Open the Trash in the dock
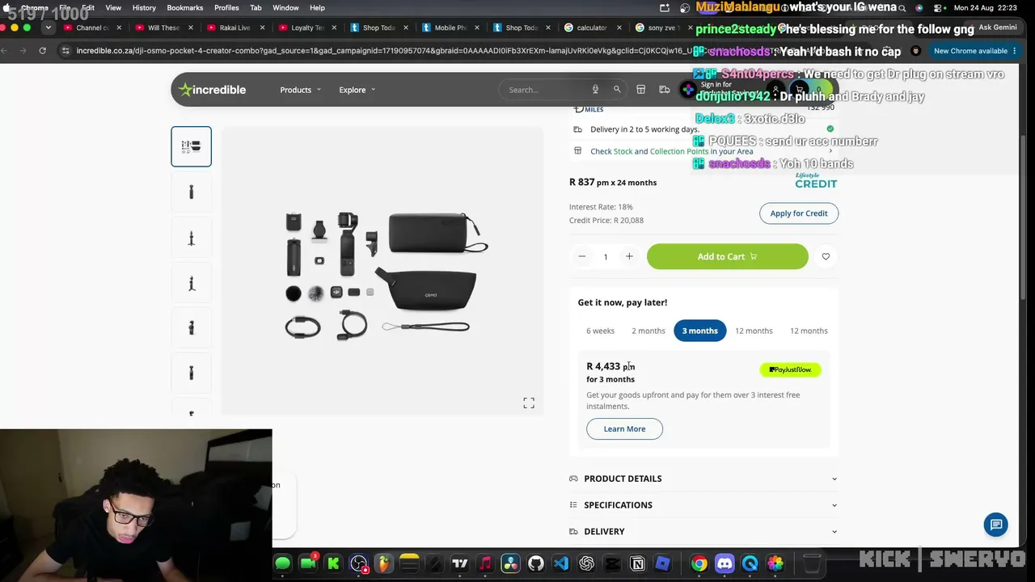This screenshot has width=1035, height=582. (812, 563)
